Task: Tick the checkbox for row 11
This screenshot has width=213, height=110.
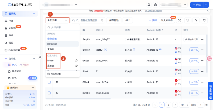Action: click(x=49, y=82)
